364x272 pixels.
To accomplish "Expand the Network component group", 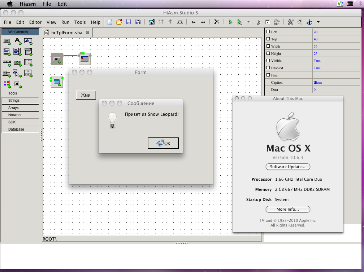I will [x=20, y=115].
